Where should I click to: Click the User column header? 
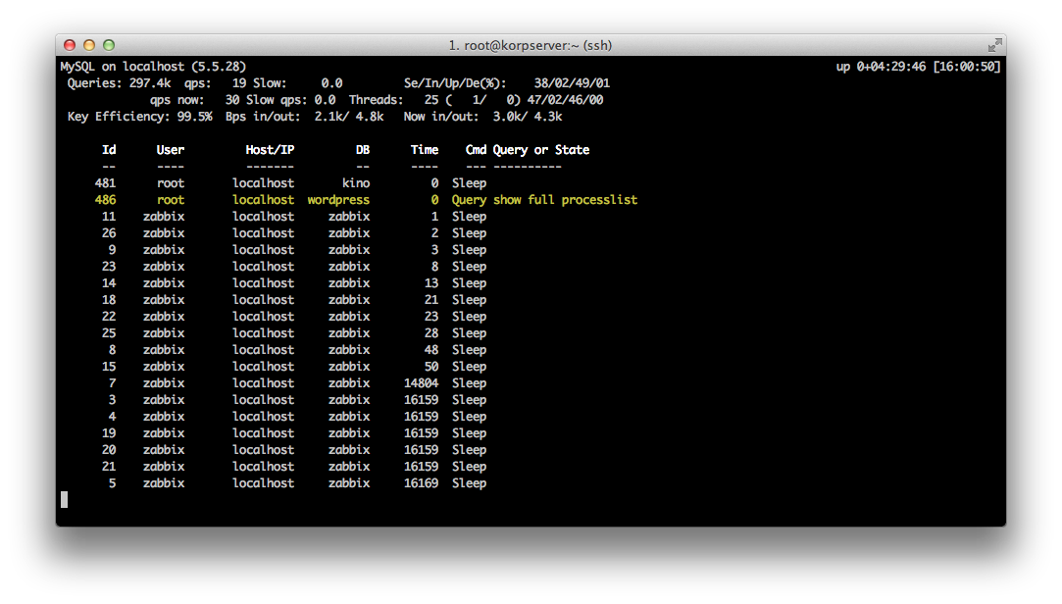click(170, 149)
